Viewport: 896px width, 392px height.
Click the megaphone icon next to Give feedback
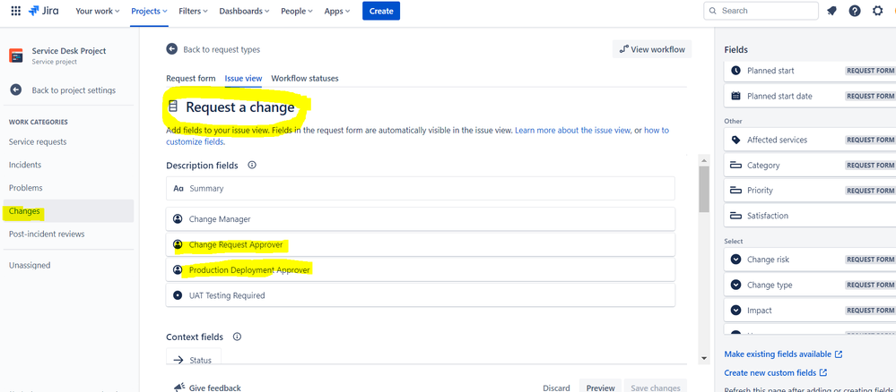[178, 387]
